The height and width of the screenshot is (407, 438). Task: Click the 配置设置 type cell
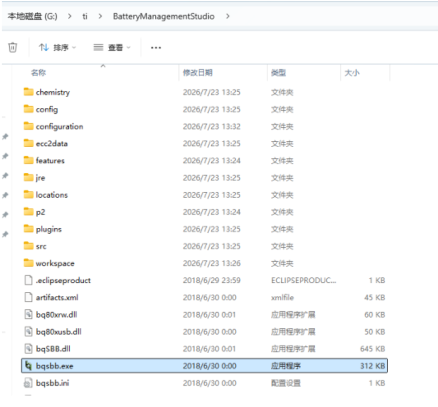[286, 383]
